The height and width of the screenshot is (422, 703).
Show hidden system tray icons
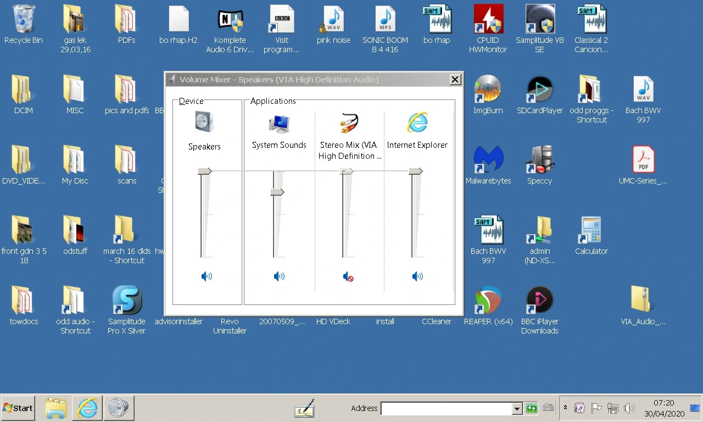click(565, 408)
